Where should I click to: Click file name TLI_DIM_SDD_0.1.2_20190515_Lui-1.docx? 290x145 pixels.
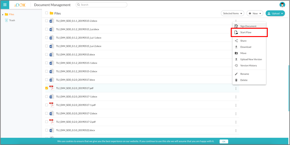tap(79, 38)
